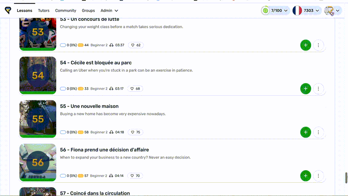Image resolution: width=348 pixels, height=196 pixels.
Task: Like lesson 54 with 68 hearts
Action: pyautogui.click(x=135, y=89)
